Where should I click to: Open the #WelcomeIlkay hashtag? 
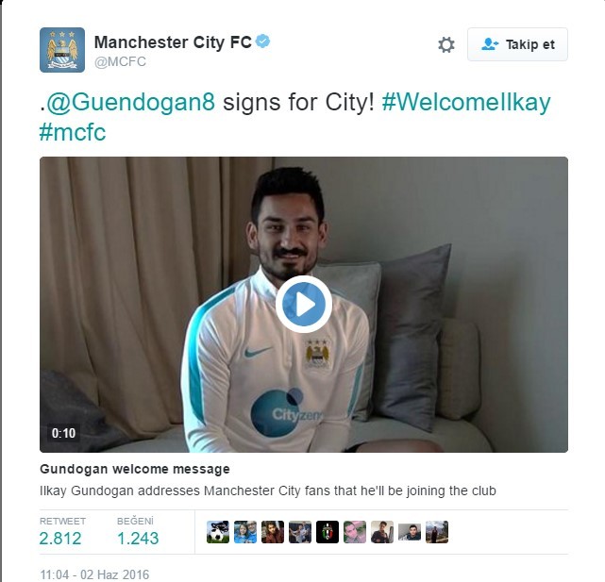coord(466,102)
